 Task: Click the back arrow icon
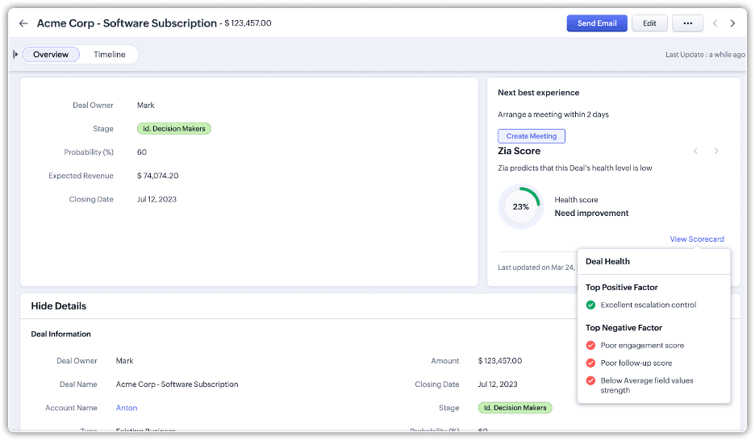[23, 23]
